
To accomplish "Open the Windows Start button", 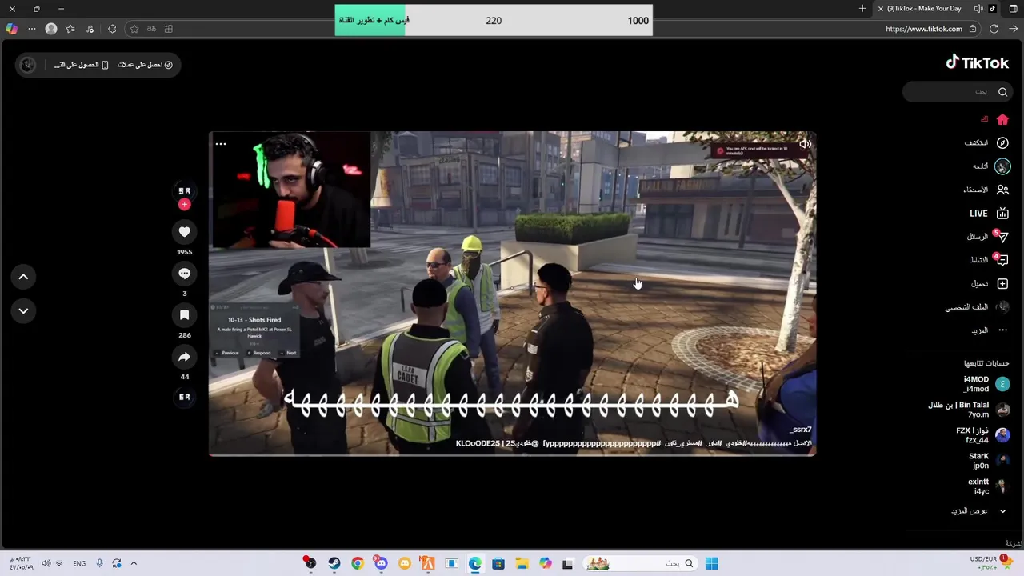I will click(x=711, y=563).
